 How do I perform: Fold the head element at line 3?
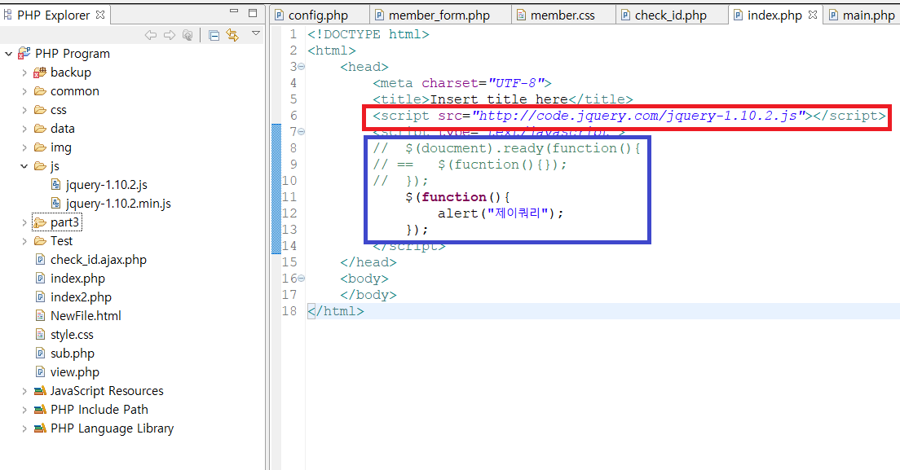(x=302, y=67)
